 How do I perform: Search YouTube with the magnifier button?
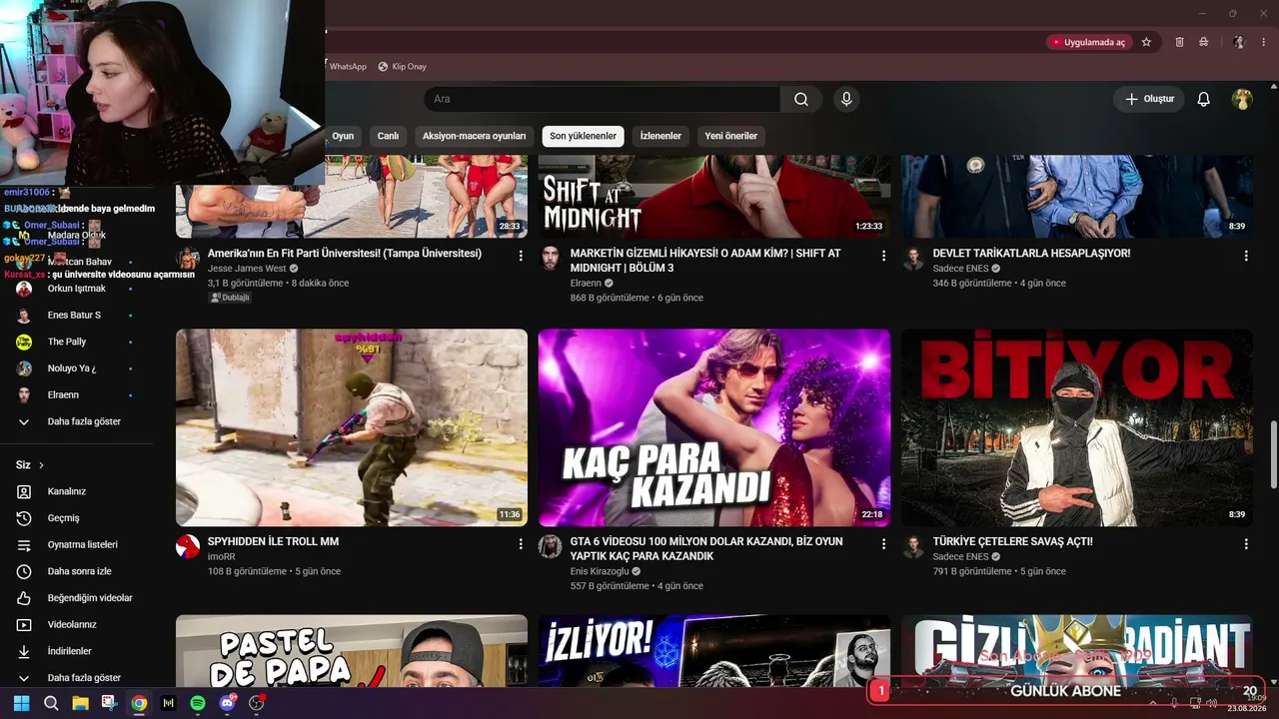(x=801, y=99)
